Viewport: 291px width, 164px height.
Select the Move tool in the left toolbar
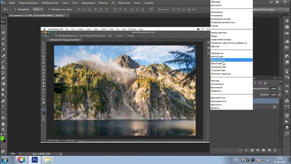pos(3,22)
